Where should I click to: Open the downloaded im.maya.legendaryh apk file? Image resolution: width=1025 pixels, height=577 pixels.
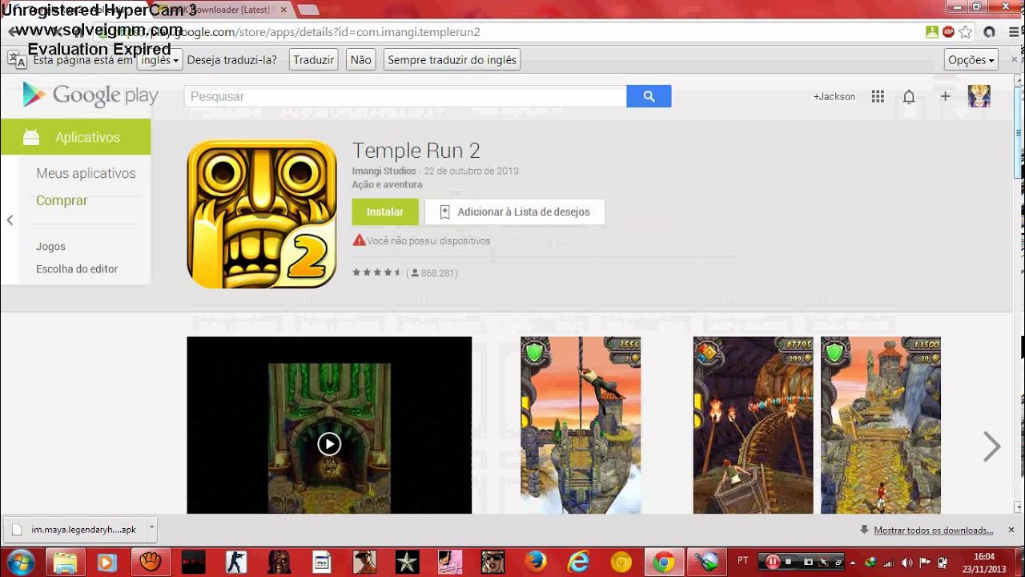point(75,530)
